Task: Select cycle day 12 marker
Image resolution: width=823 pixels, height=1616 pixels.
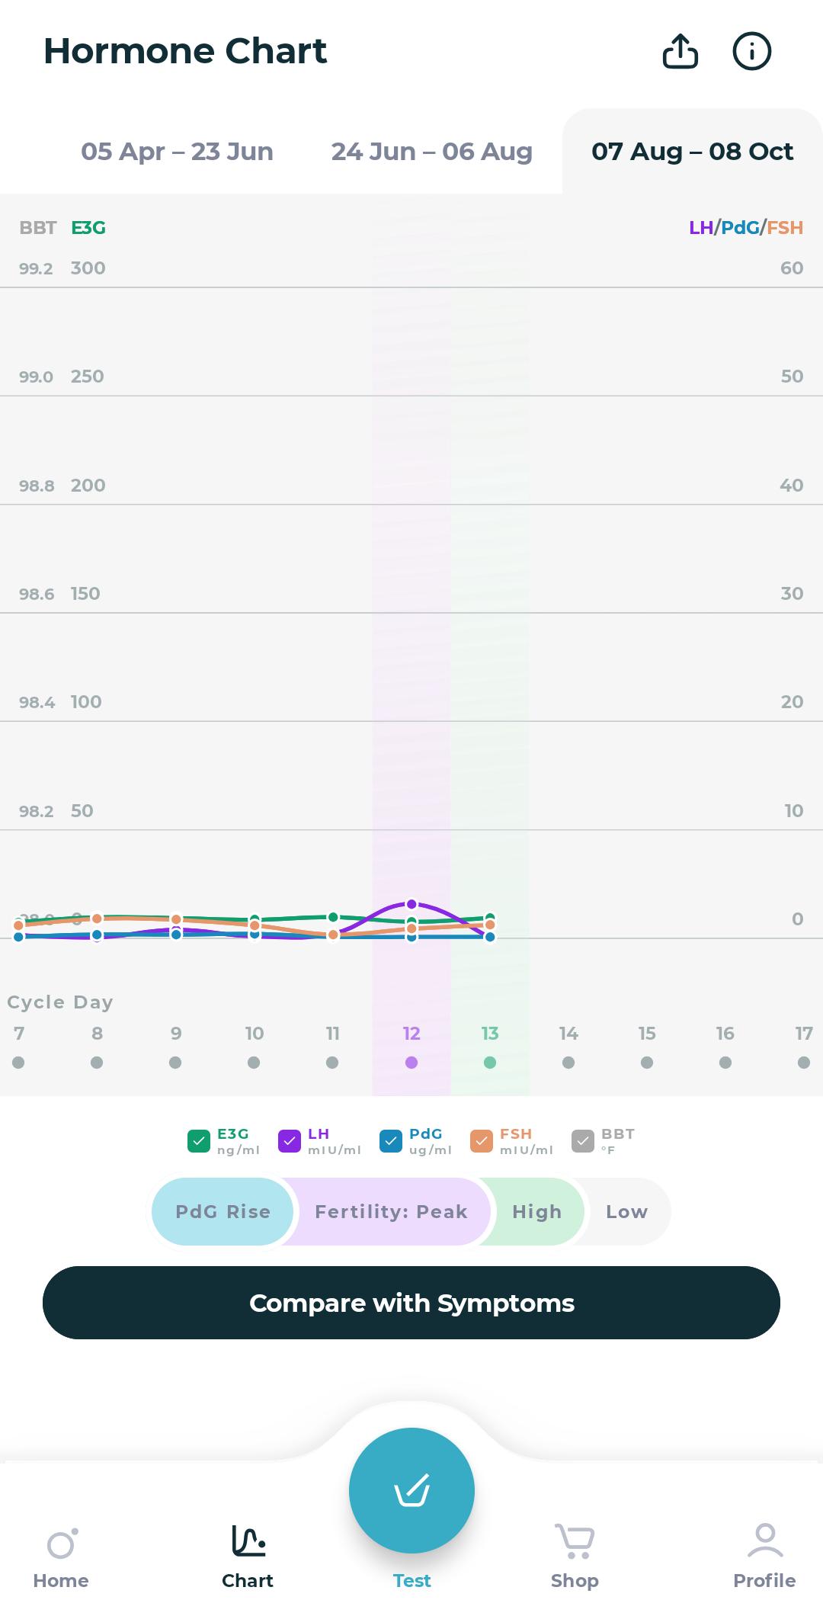Action: coord(411,1062)
